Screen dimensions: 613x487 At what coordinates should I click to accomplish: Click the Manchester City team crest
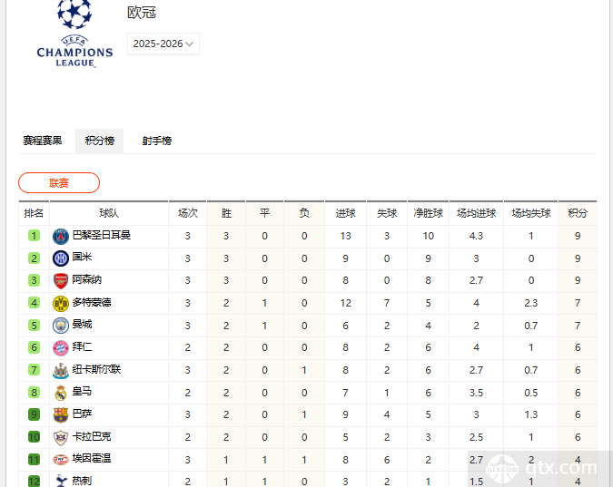tap(61, 325)
